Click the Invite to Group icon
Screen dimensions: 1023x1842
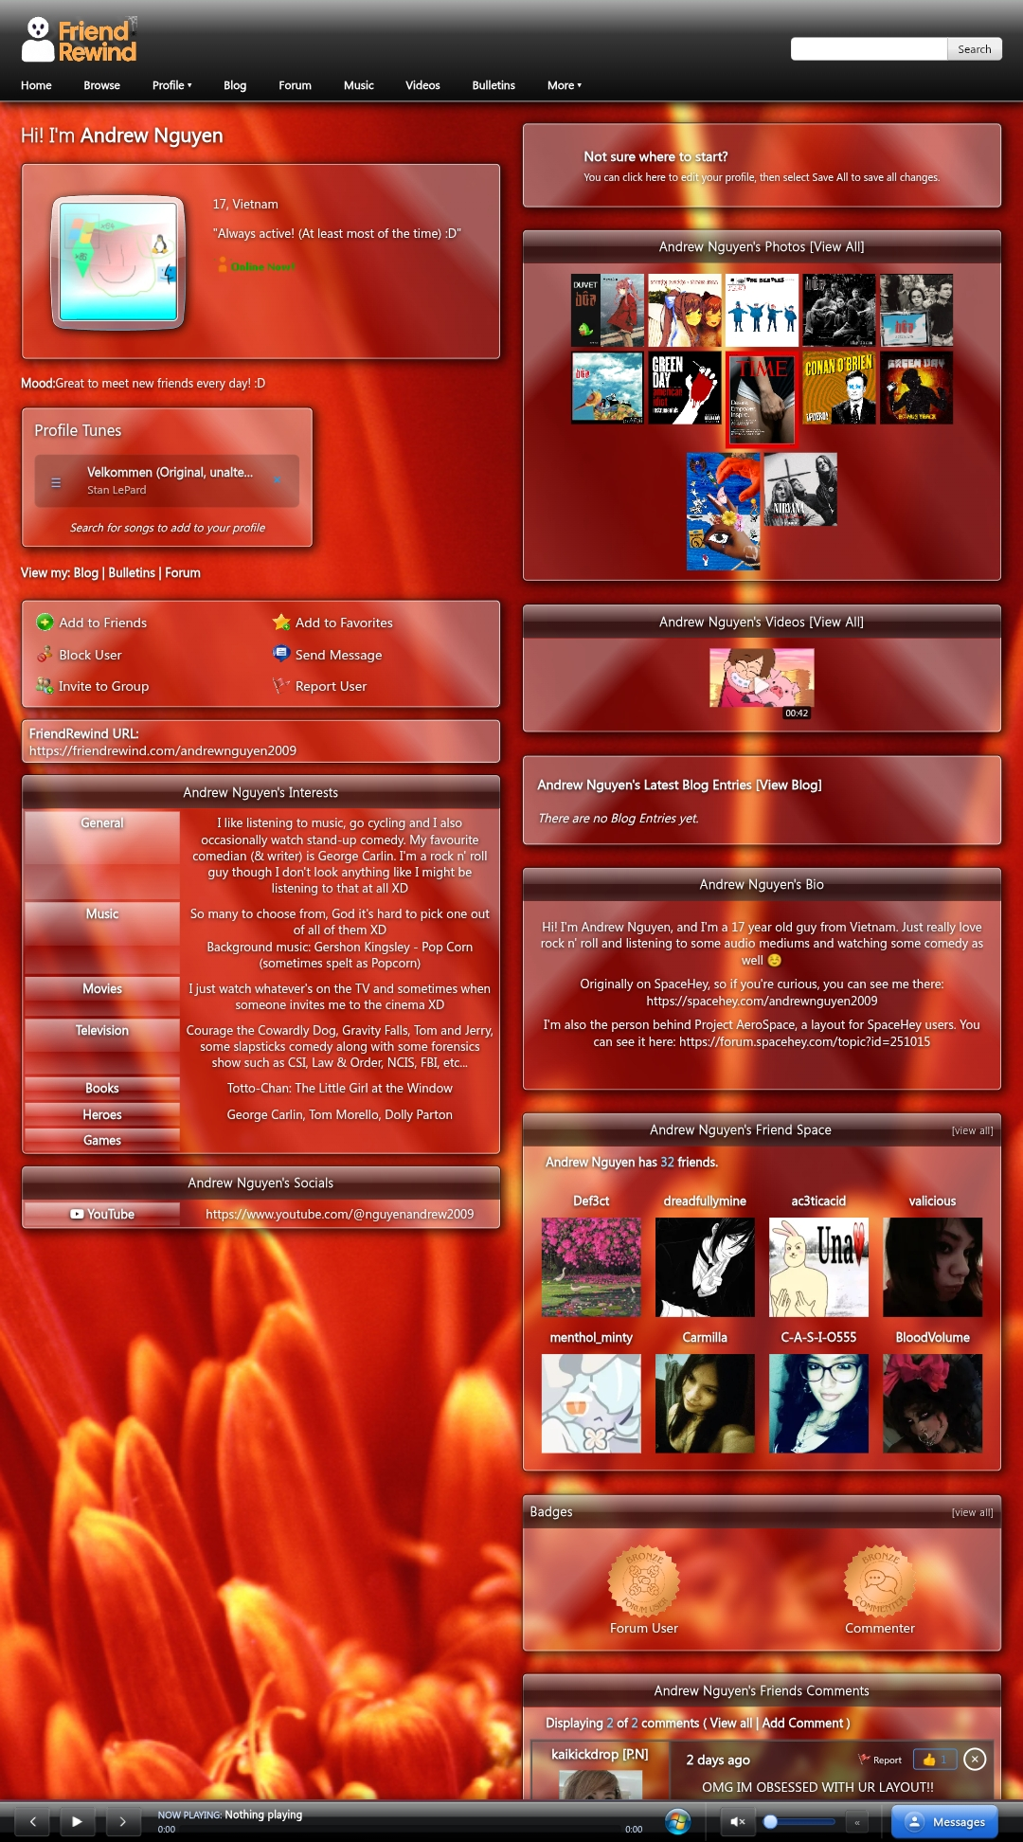pos(45,686)
